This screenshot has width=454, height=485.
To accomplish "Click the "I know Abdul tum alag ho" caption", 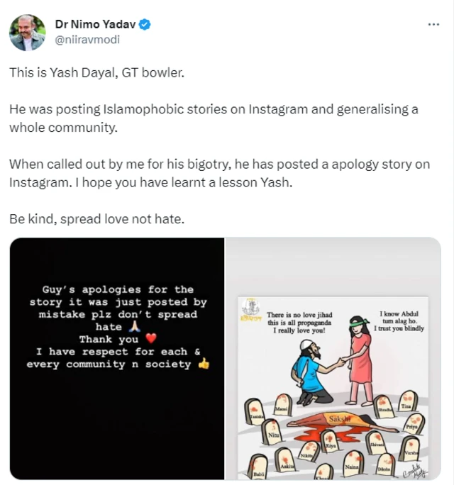I will pyautogui.click(x=397, y=323).
